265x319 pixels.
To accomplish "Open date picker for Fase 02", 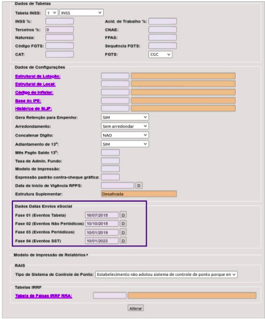I will (123, 224).
